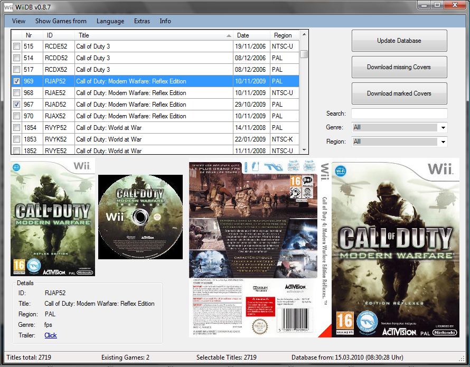Click Existing Games 2 status text
Screen dimensions: 470x367
tap(125, 357)
